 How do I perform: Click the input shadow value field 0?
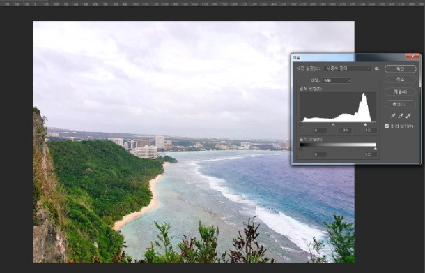320,131
